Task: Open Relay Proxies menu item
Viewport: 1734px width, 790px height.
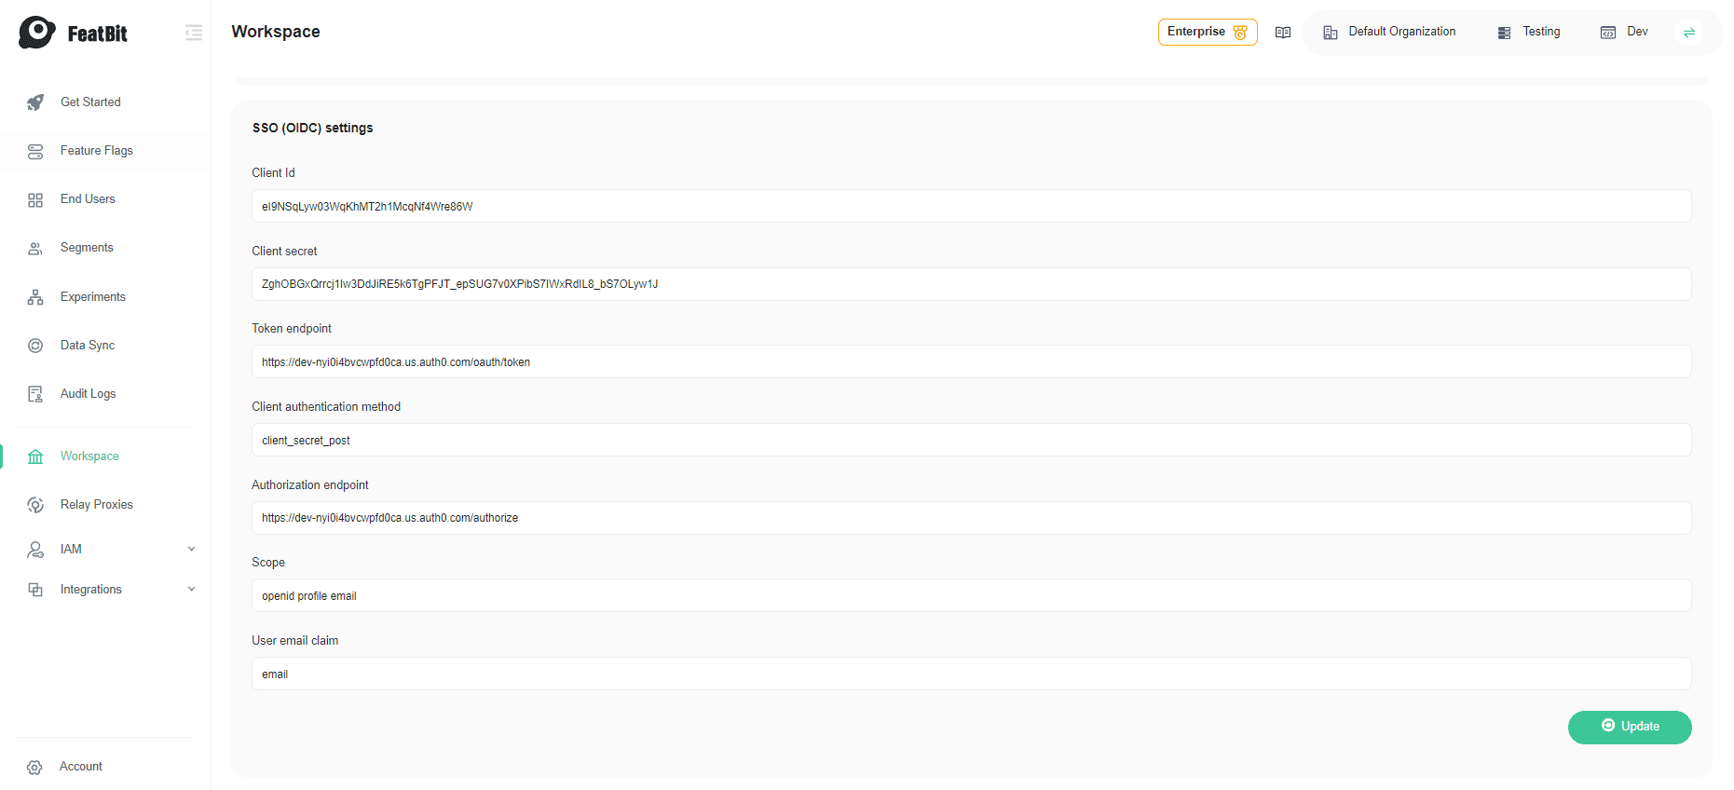Action: [x=96, y=505]
